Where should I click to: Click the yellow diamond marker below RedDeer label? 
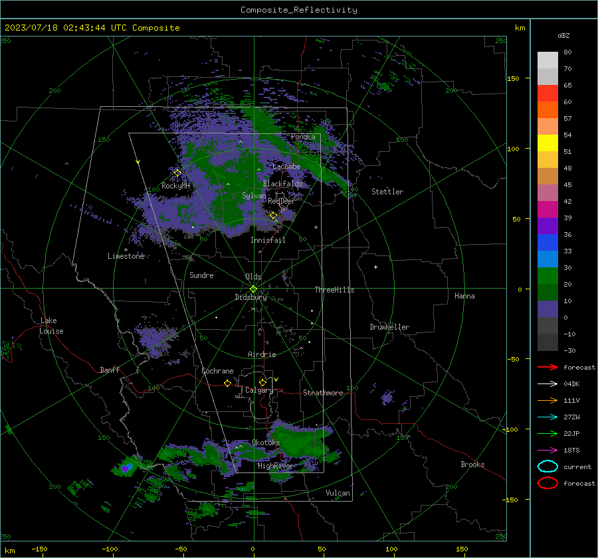pyautogui.click(x=274, y=216)
